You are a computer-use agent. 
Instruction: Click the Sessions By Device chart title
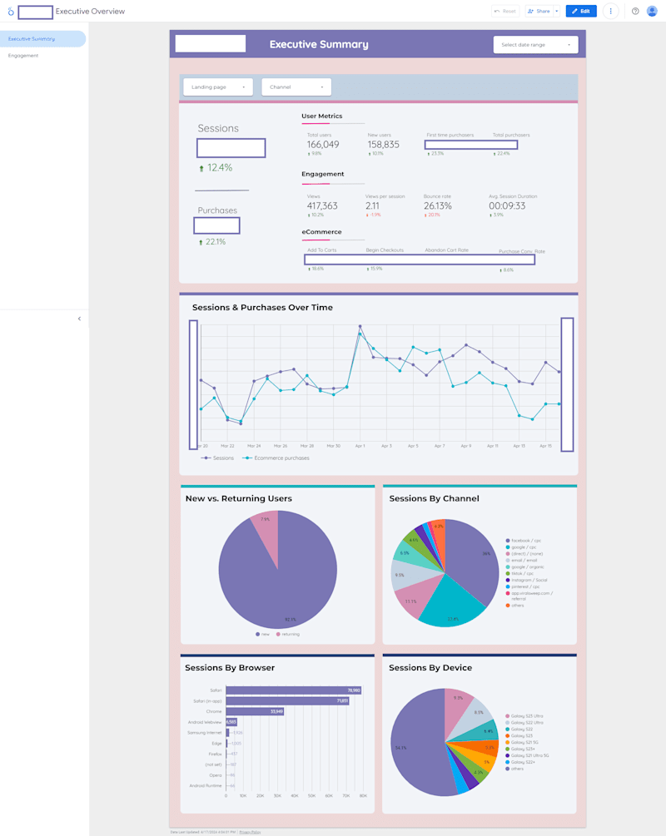(430, 668)
